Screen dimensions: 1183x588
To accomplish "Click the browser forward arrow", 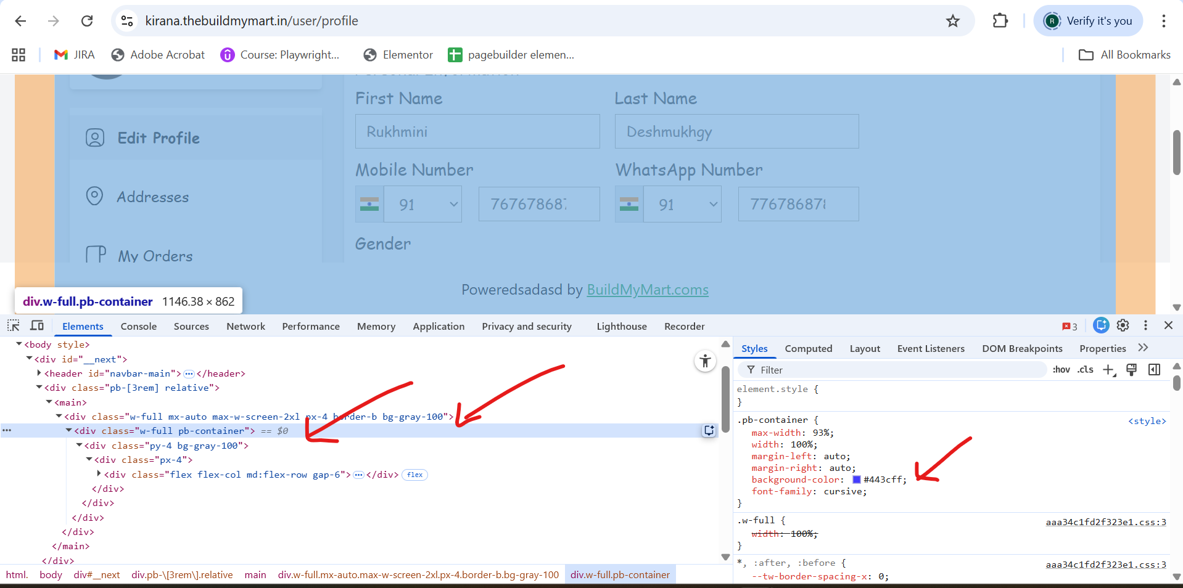I will point(54,21).
